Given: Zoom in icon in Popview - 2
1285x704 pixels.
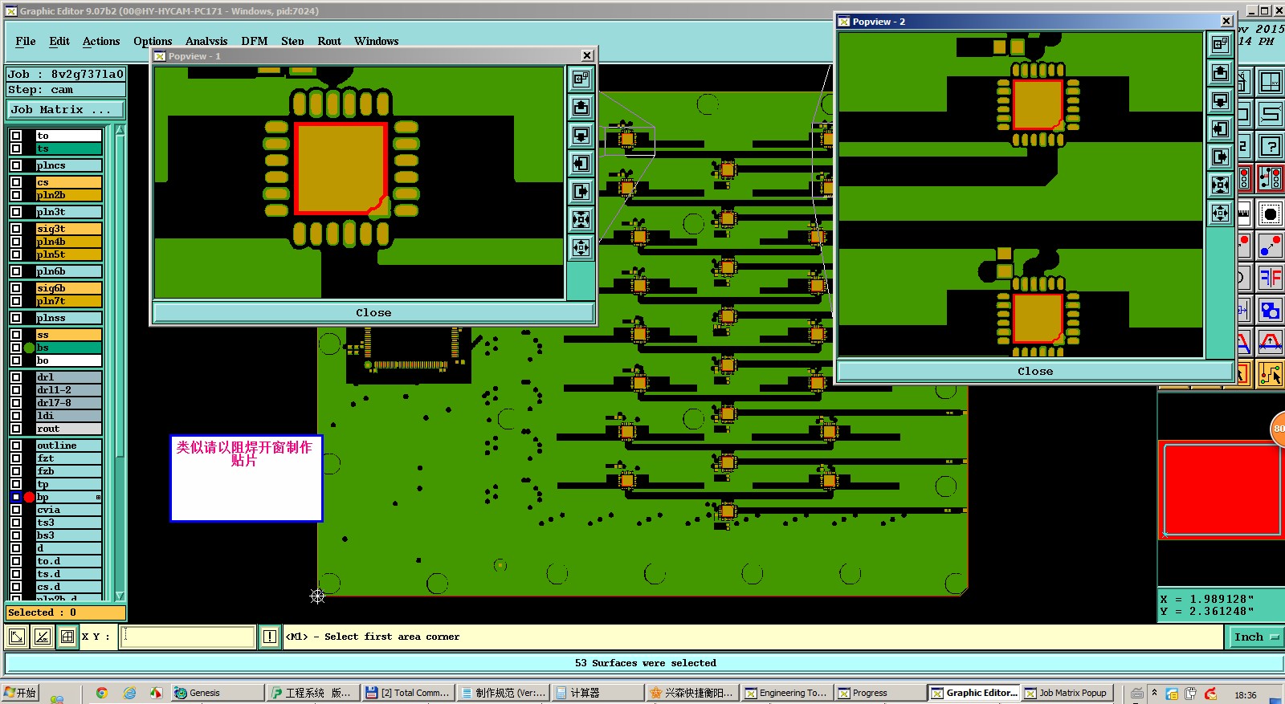Looking at the screenshot, I should coord(1220,185).
